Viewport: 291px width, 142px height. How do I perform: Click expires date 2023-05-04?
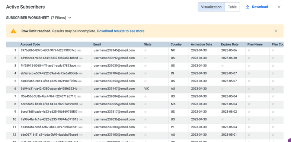(229, 96)
